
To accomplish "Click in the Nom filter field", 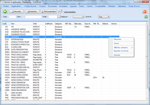I will click(x=33, y=17).
